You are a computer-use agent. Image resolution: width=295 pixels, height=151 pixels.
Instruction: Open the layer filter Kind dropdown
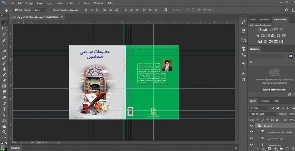tap(259, 108)
